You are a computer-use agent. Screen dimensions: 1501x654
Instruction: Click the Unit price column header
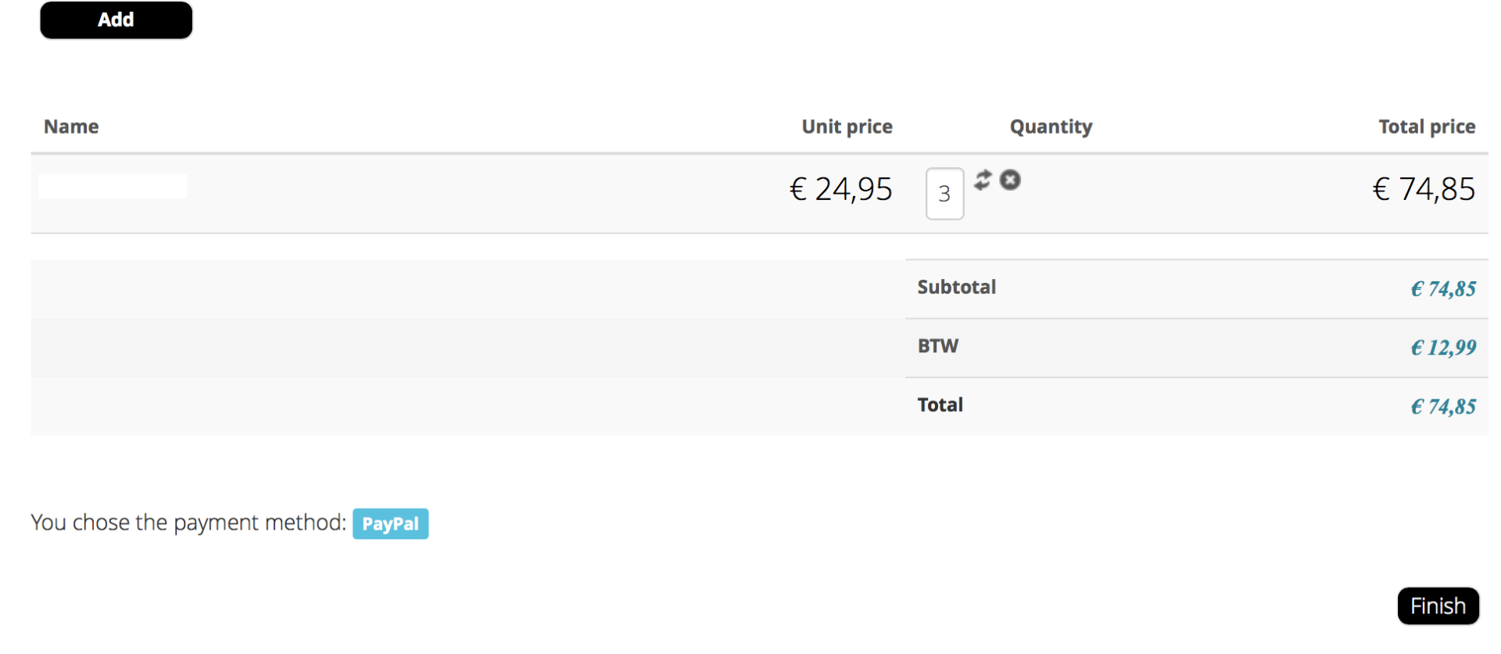coord(847,127)
